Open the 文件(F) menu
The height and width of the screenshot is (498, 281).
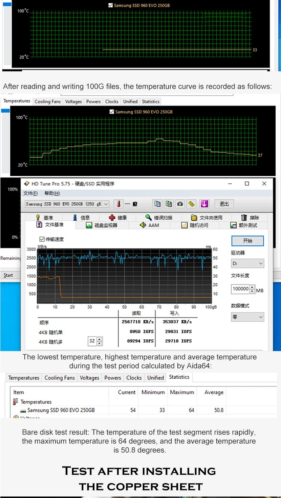(x=30, y=193)
